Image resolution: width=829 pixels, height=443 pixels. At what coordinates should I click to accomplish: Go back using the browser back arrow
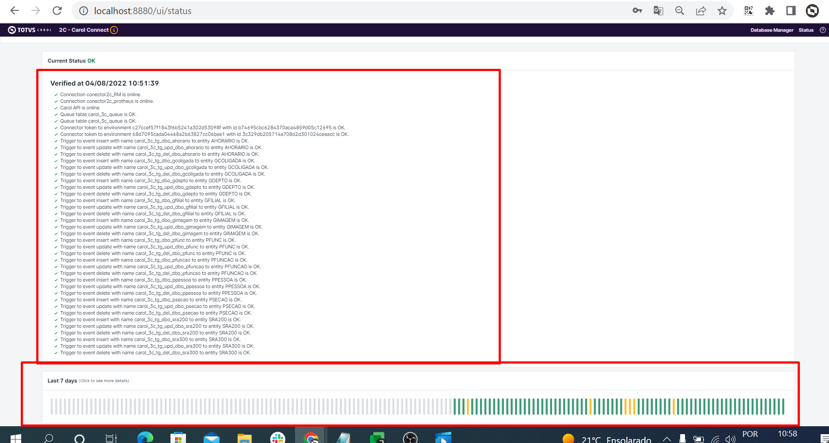(15, 11)
